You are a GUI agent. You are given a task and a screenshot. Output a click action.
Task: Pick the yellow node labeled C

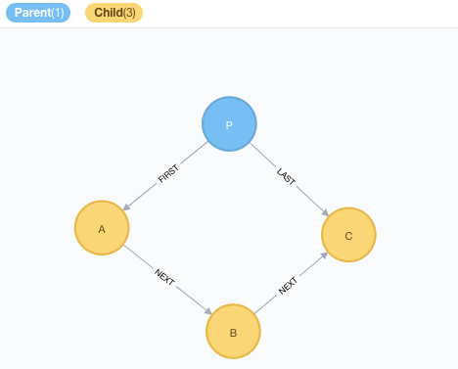[x=348, y=235]
